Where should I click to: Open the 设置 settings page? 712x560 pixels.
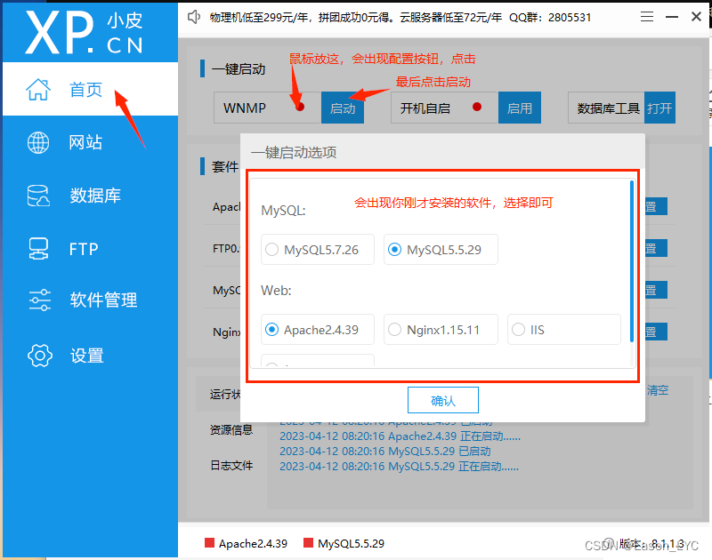pyautogui.click(x=90, y=356)
